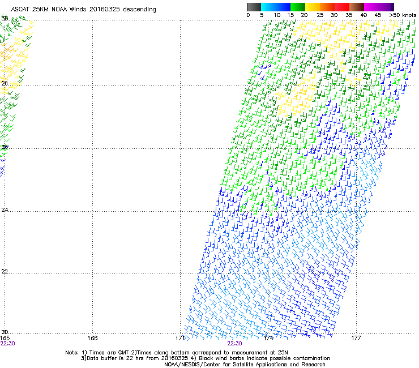This screenshot has height=368, width=419.
Task: Click the '10' legend scale label
Action: click(x=277, y=15)
